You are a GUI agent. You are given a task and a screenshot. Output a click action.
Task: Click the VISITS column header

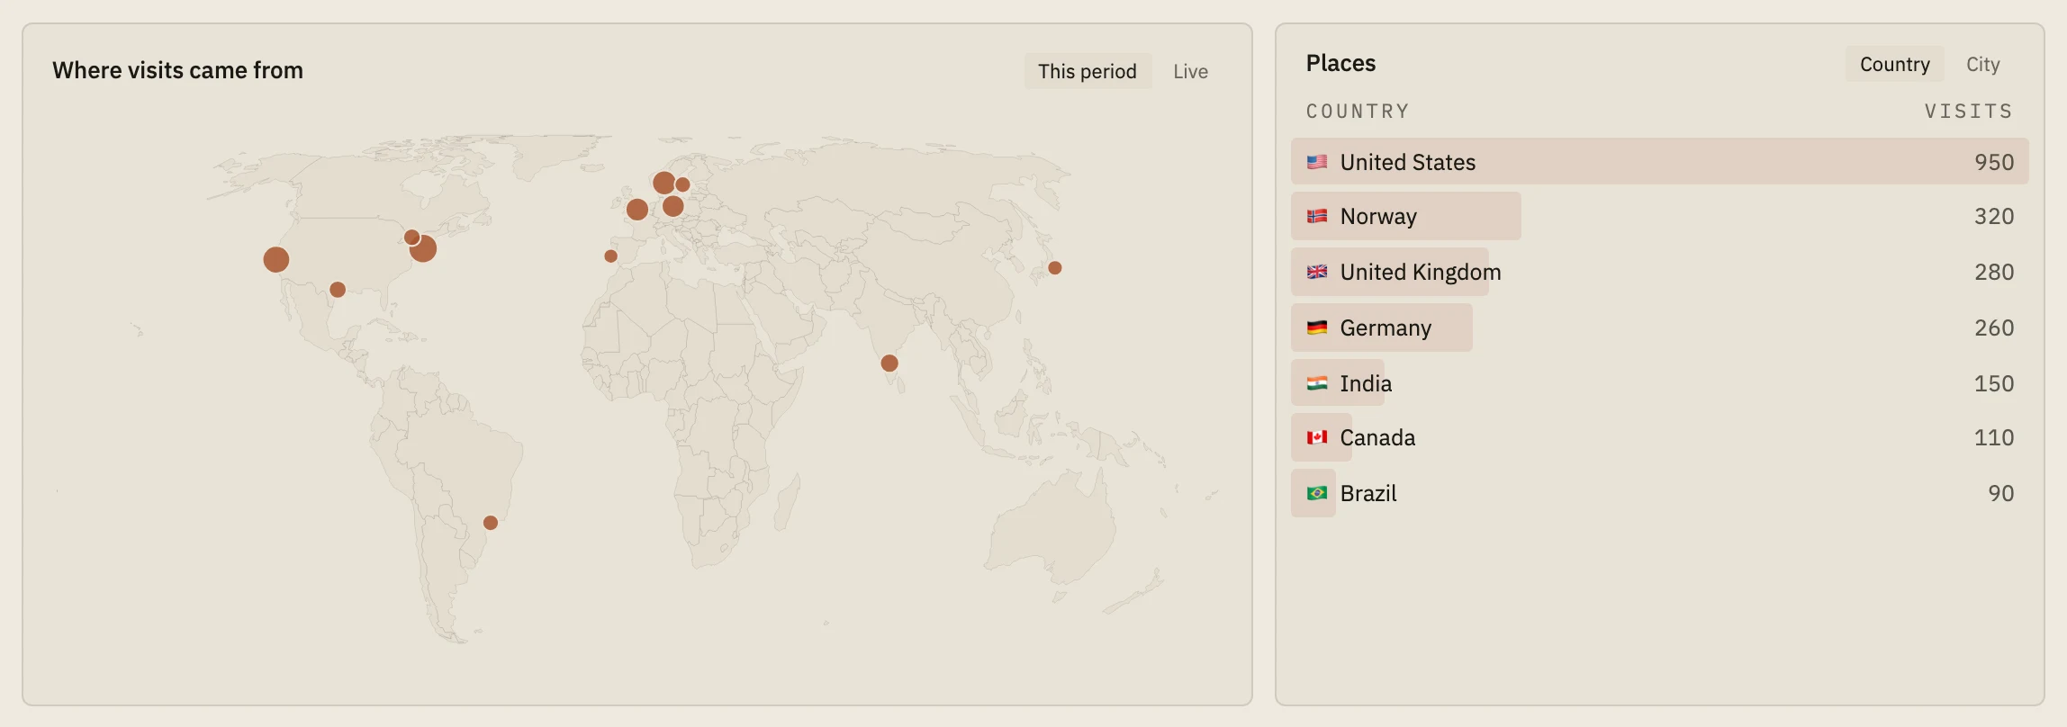click(1969, 112)
